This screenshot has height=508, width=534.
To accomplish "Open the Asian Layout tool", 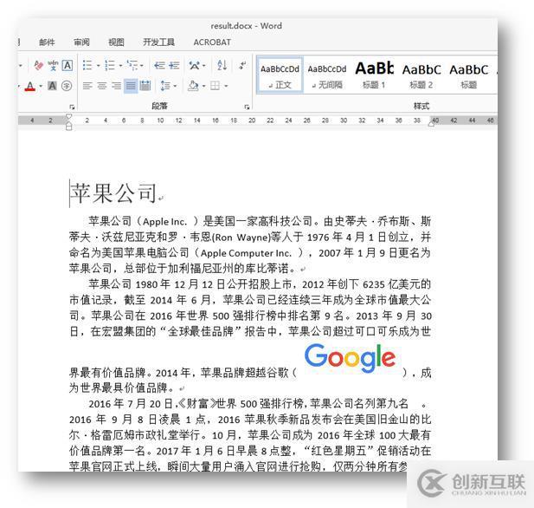I will [195, 65].
